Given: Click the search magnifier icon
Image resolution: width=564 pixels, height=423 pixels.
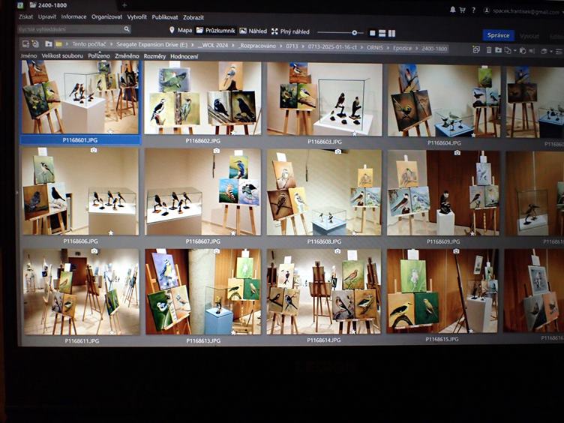Looking at the screenshot, I should (127, 29).
